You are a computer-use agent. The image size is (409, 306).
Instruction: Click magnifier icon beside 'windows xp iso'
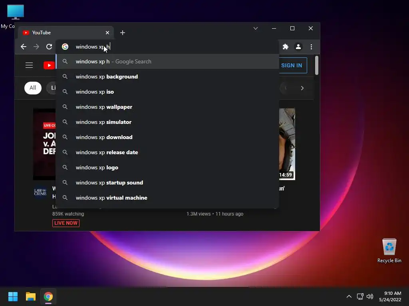(x=65, y=92)
